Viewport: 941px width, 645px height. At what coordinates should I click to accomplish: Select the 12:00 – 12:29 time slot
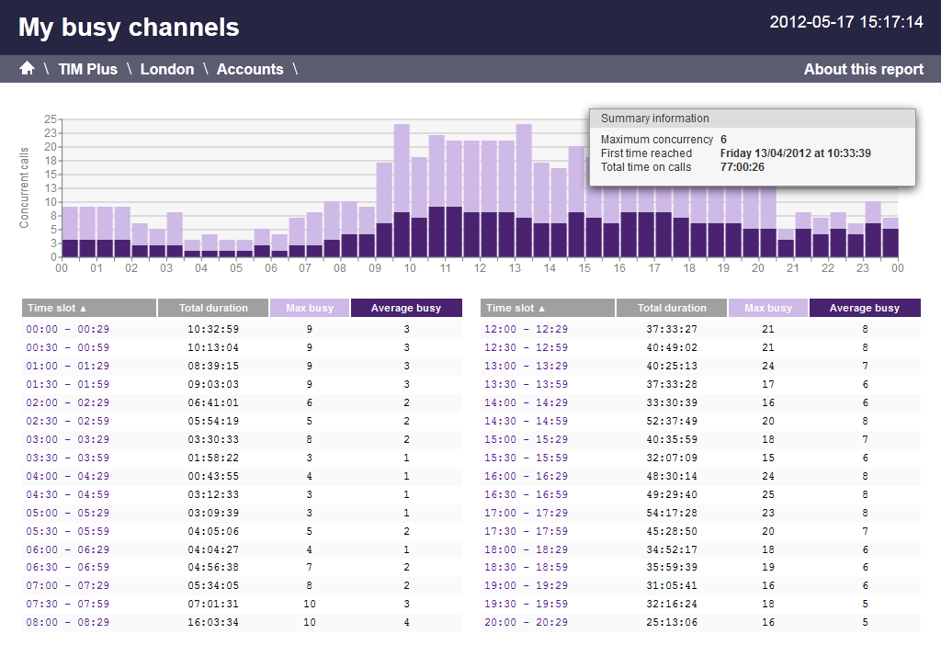pos(527,329)
